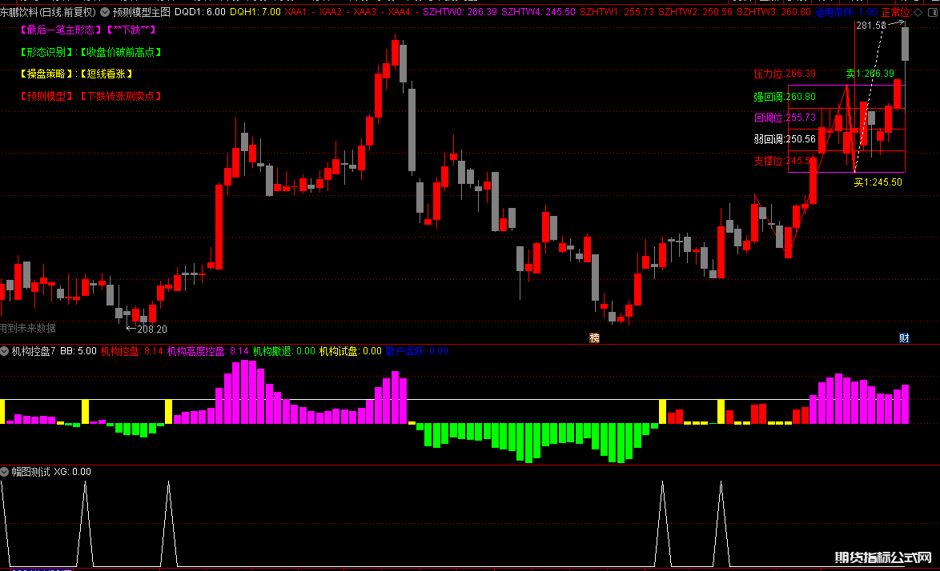The image size is (940, 571).
Task: Click the SZHTW2: 250.56 value
Action: tap(696, 12)
